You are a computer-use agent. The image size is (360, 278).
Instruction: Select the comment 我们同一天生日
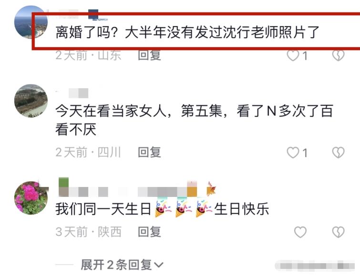click(x=103, y=209)
